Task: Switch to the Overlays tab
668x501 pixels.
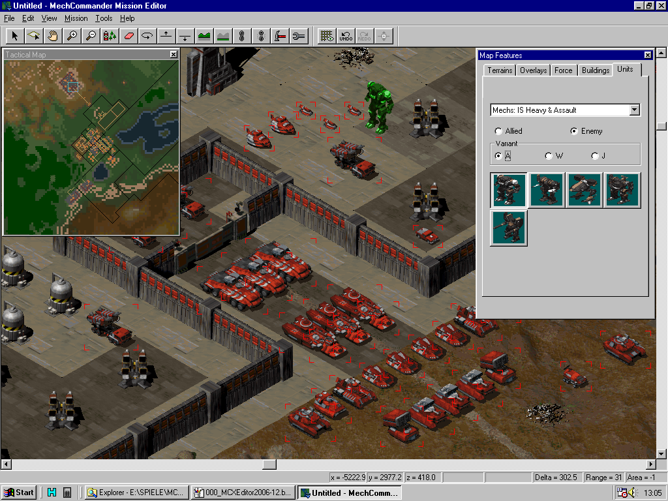Action: click(533, 70)
